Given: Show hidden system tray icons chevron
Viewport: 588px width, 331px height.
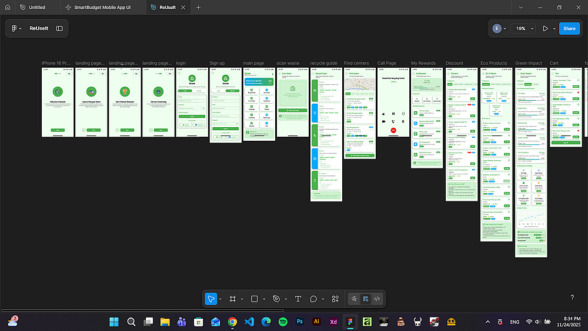Looking at the screenshot, I should 487,322.
